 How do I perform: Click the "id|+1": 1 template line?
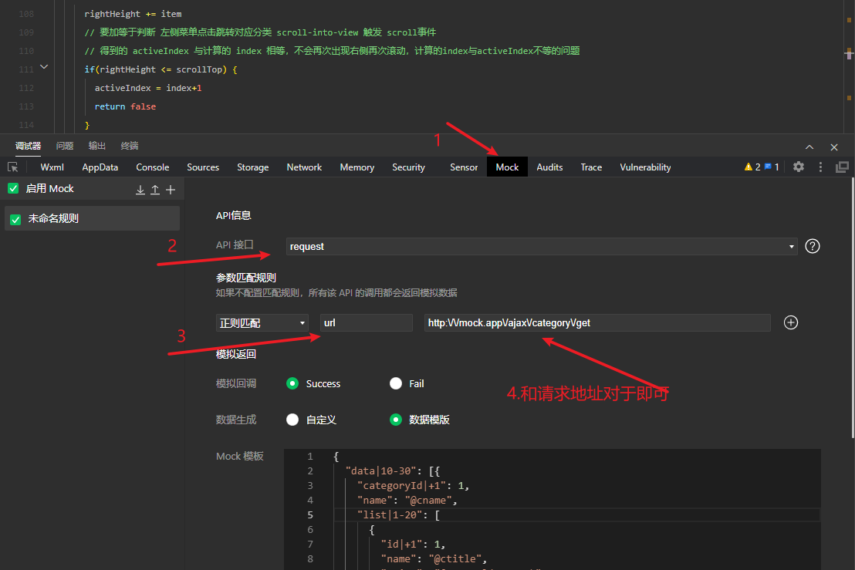(414, 544)
